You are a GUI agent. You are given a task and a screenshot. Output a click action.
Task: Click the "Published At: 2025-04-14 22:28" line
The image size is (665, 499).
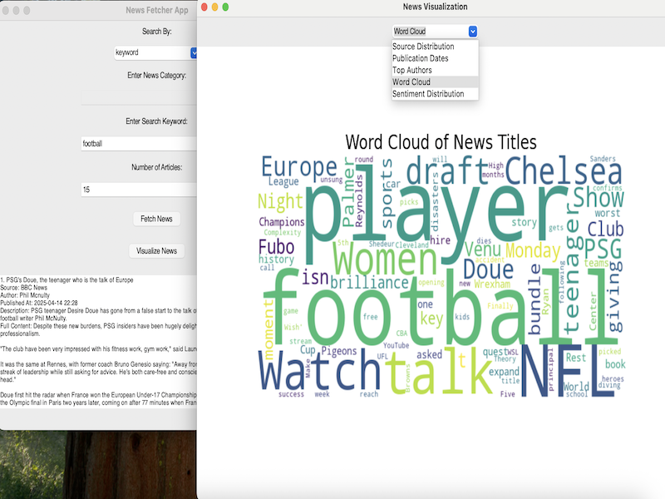(39, 303)
